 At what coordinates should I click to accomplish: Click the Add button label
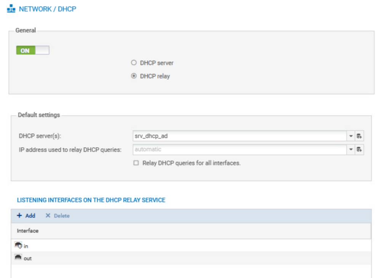coord(30,216)
